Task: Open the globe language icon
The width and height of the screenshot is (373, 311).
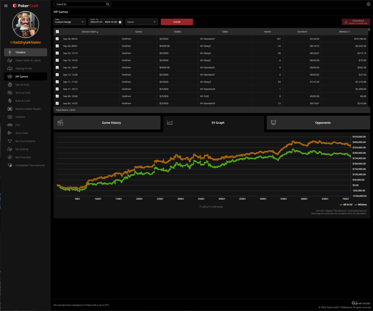Action: pyautogui.click(x=368, y=4)
